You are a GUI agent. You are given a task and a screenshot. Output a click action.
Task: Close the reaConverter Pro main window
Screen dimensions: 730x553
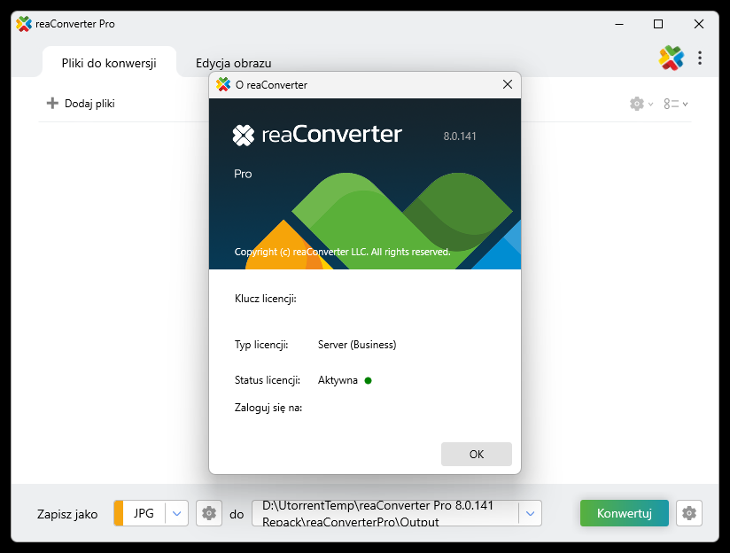tap(698, 24)
